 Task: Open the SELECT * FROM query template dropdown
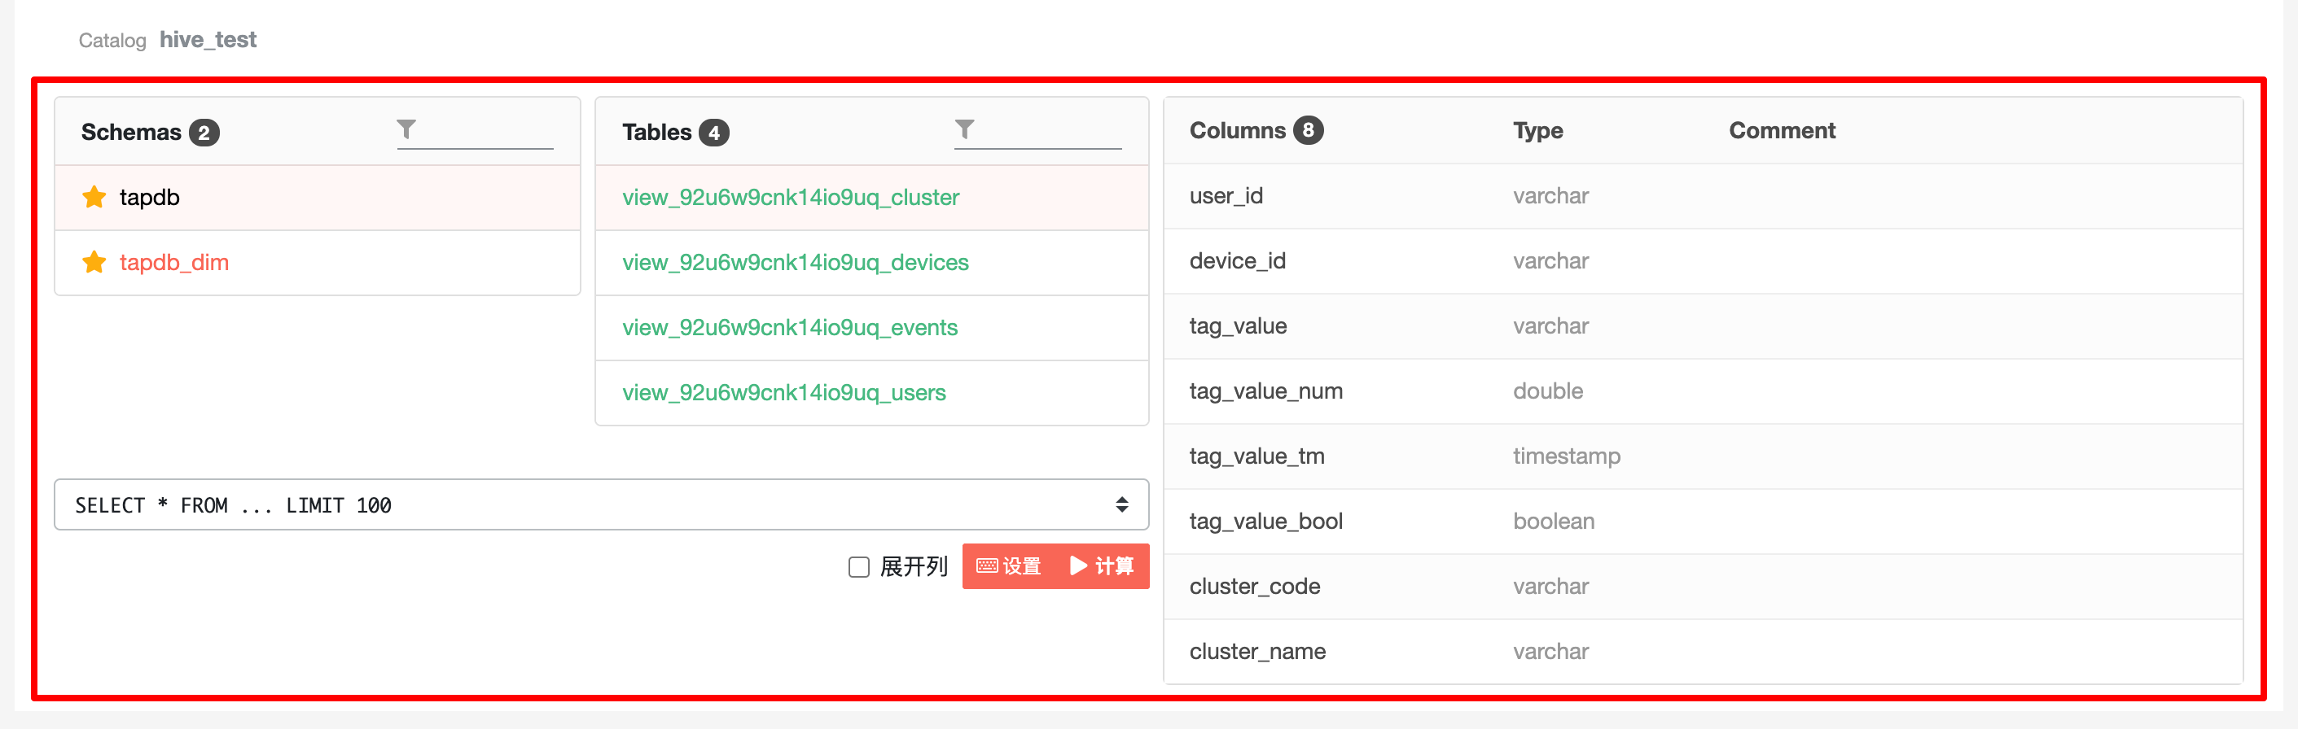pyautogui.click(x=601, y=505)
